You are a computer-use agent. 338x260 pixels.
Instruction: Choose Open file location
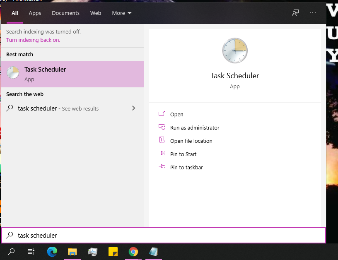point(191,141)
